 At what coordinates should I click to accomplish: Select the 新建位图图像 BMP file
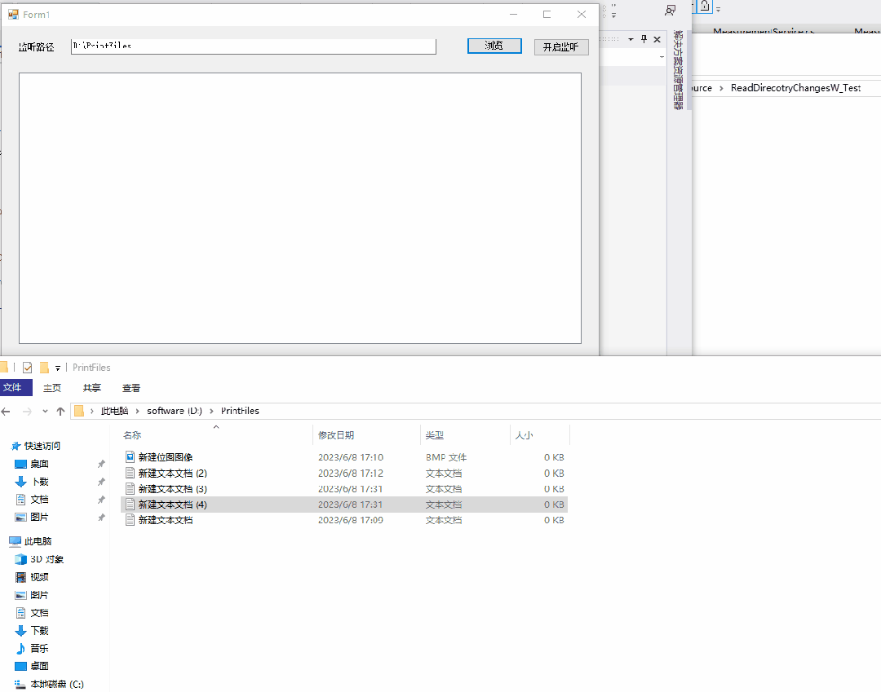tap(166, 457)
